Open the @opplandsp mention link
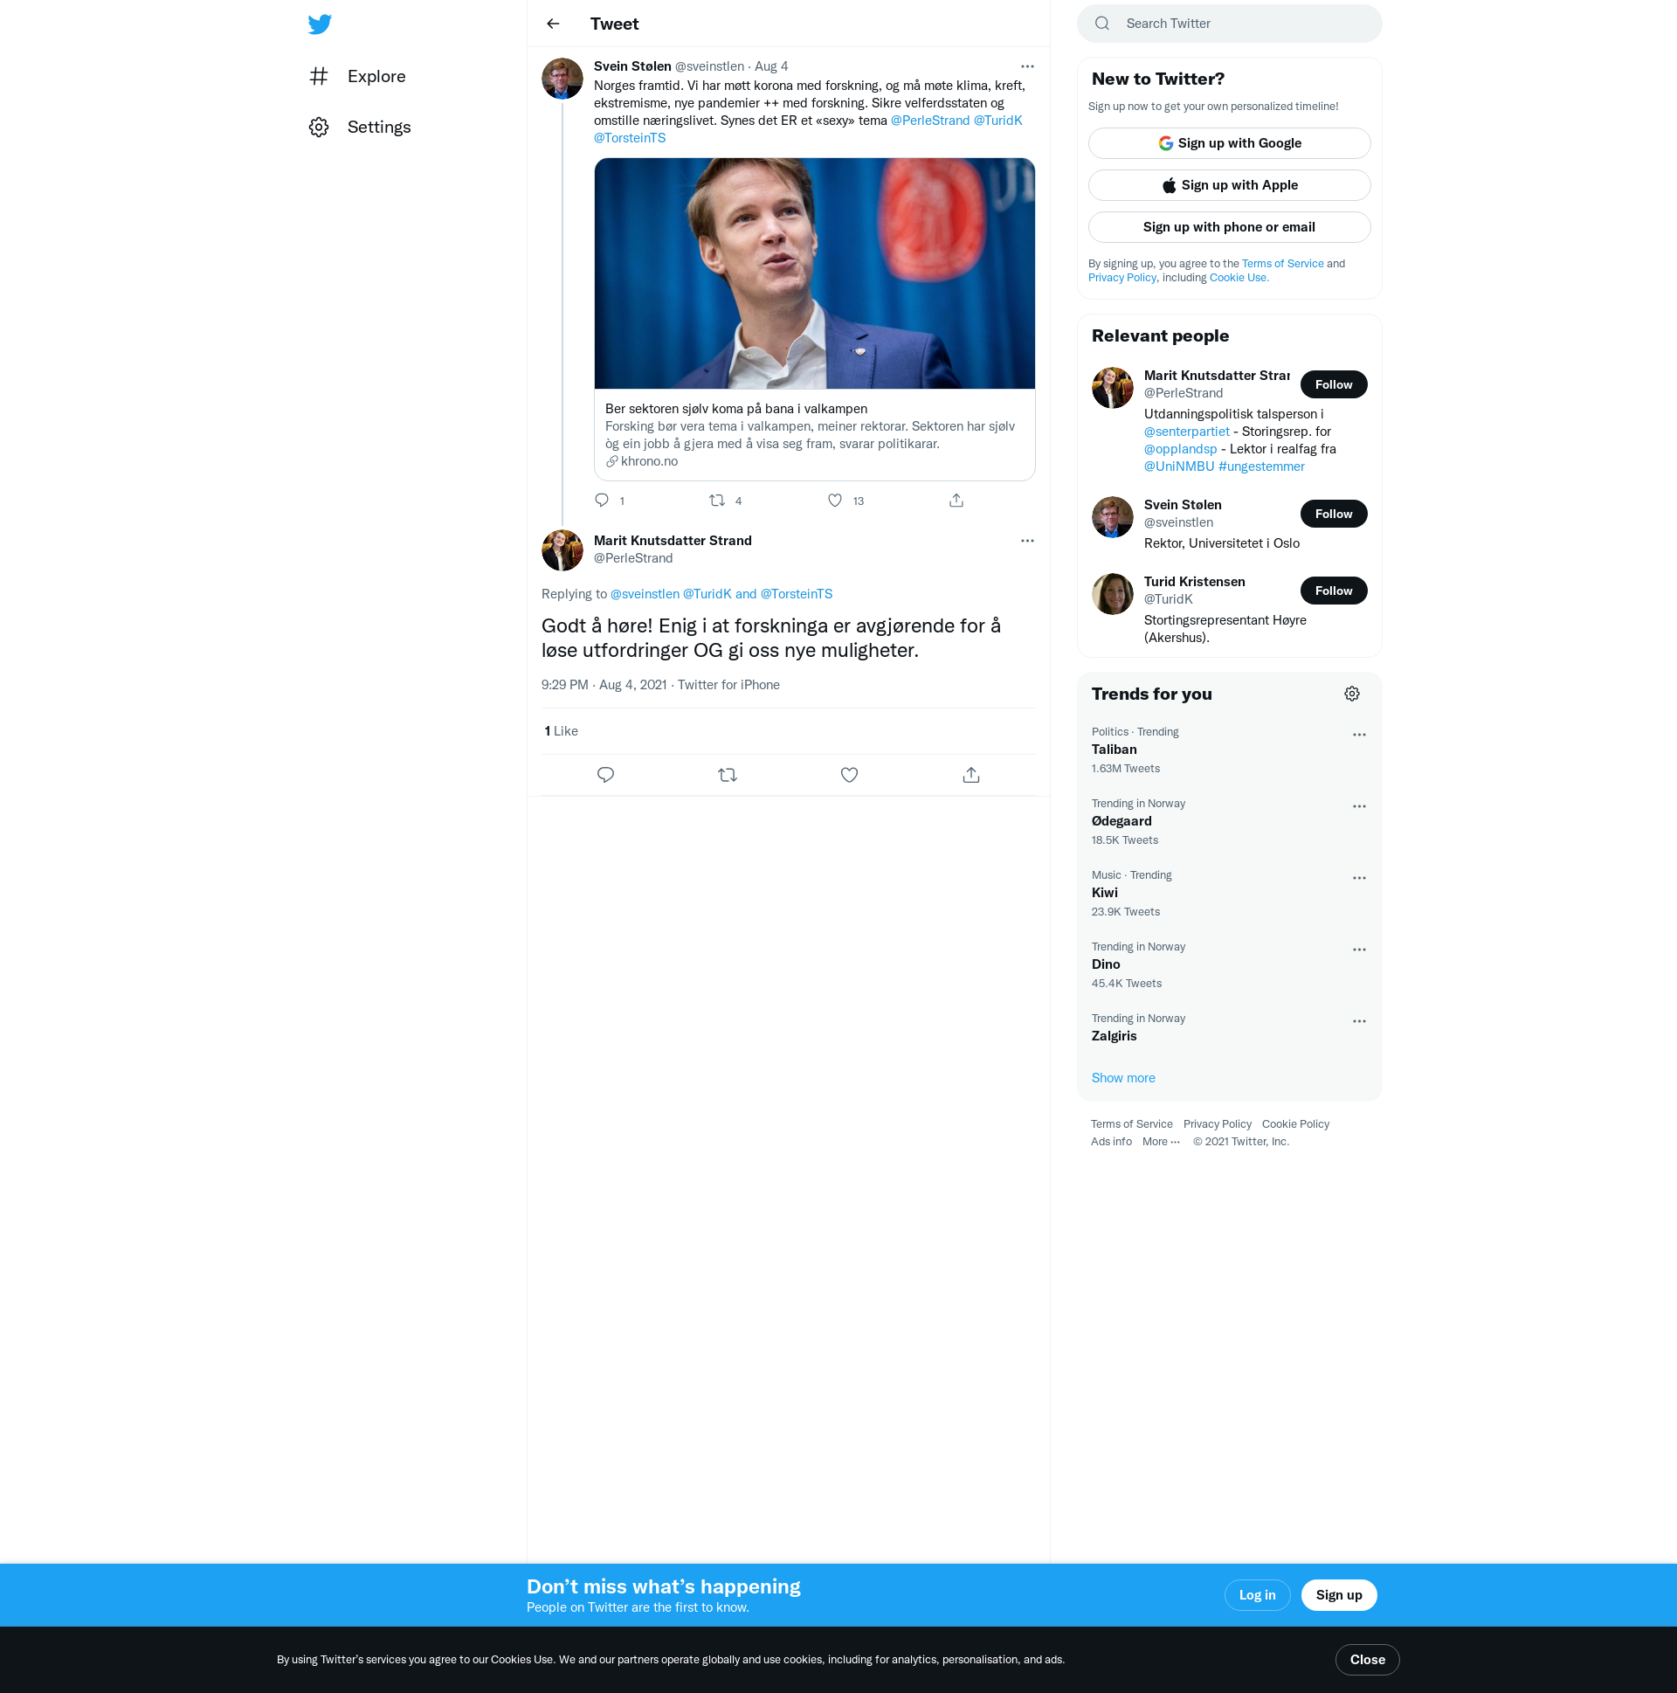 coord(1180,449)
